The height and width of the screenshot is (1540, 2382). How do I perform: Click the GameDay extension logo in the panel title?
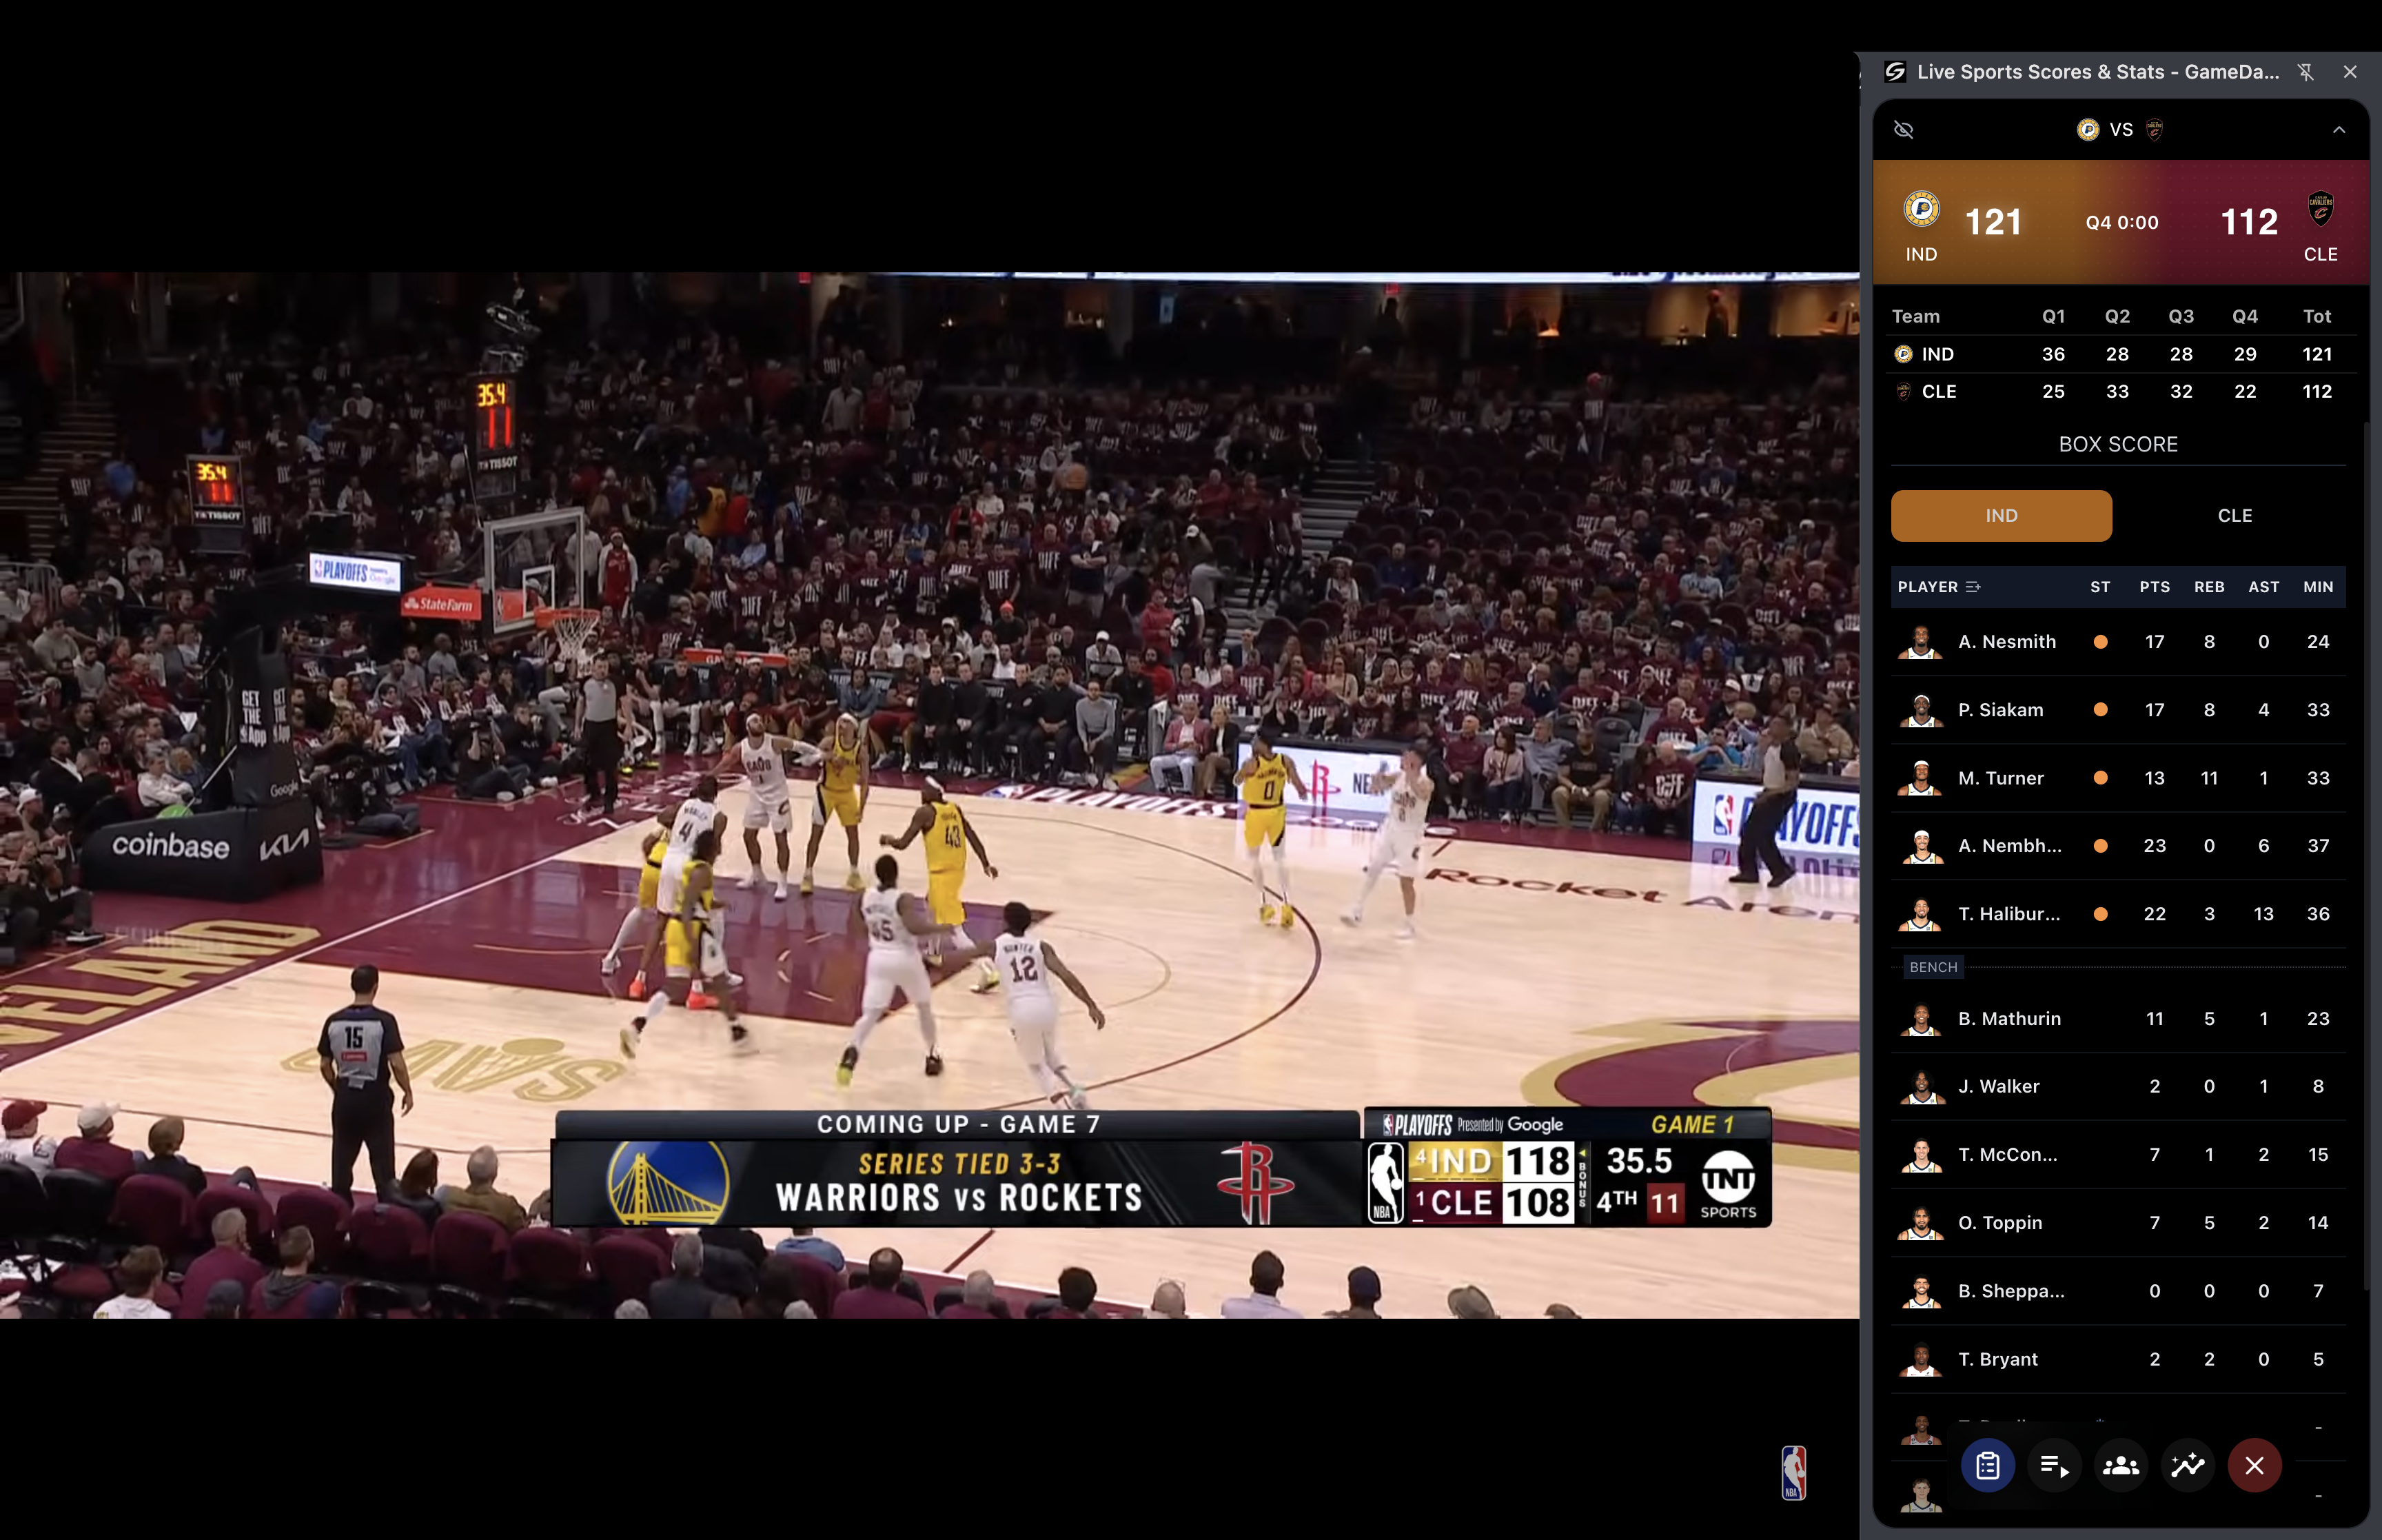(1895, 72)
